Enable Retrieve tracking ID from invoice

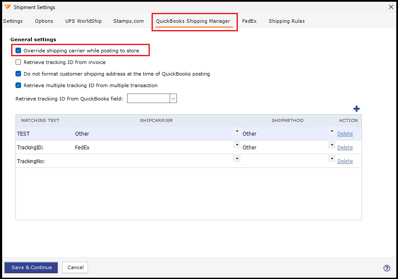pyautogui.click(x=18, y=62)
